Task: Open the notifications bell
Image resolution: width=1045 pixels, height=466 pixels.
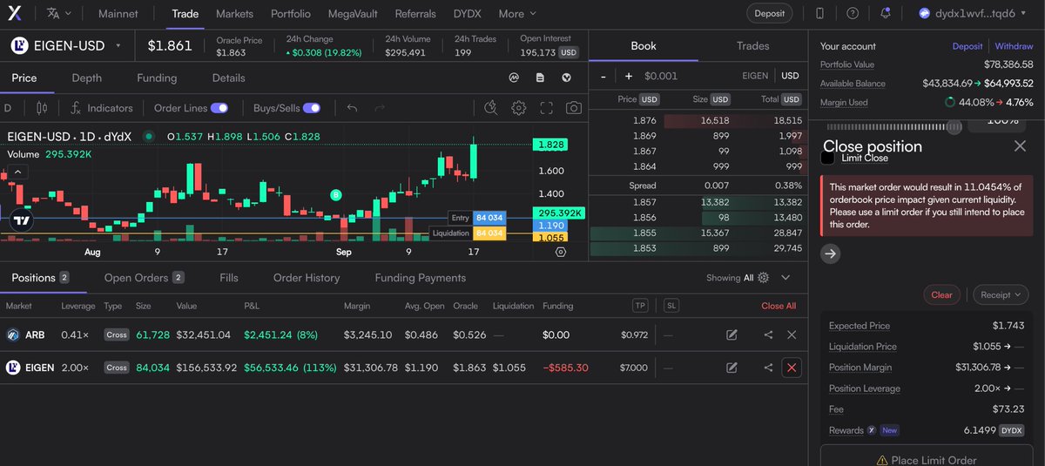Action: point(886,13)
